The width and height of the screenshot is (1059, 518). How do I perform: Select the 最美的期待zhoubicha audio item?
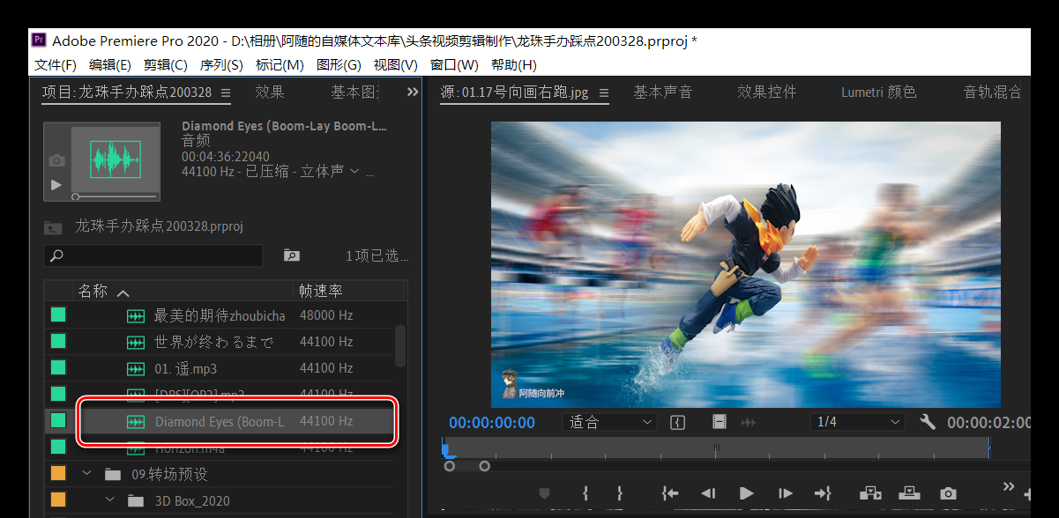tap(220, 315)
